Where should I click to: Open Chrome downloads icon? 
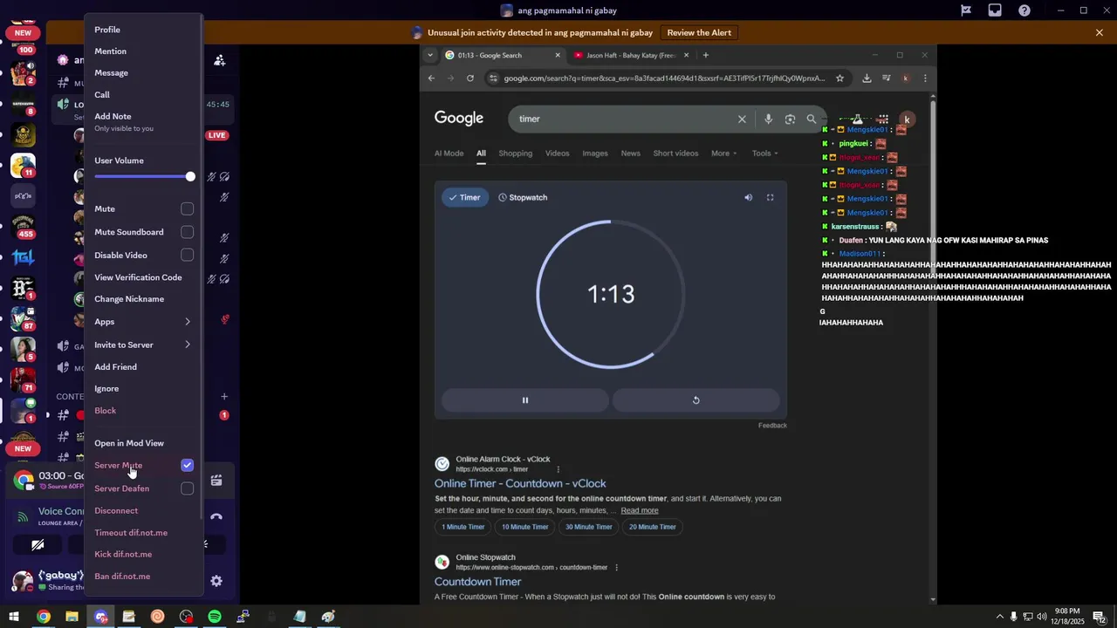[x=867, y=78]
